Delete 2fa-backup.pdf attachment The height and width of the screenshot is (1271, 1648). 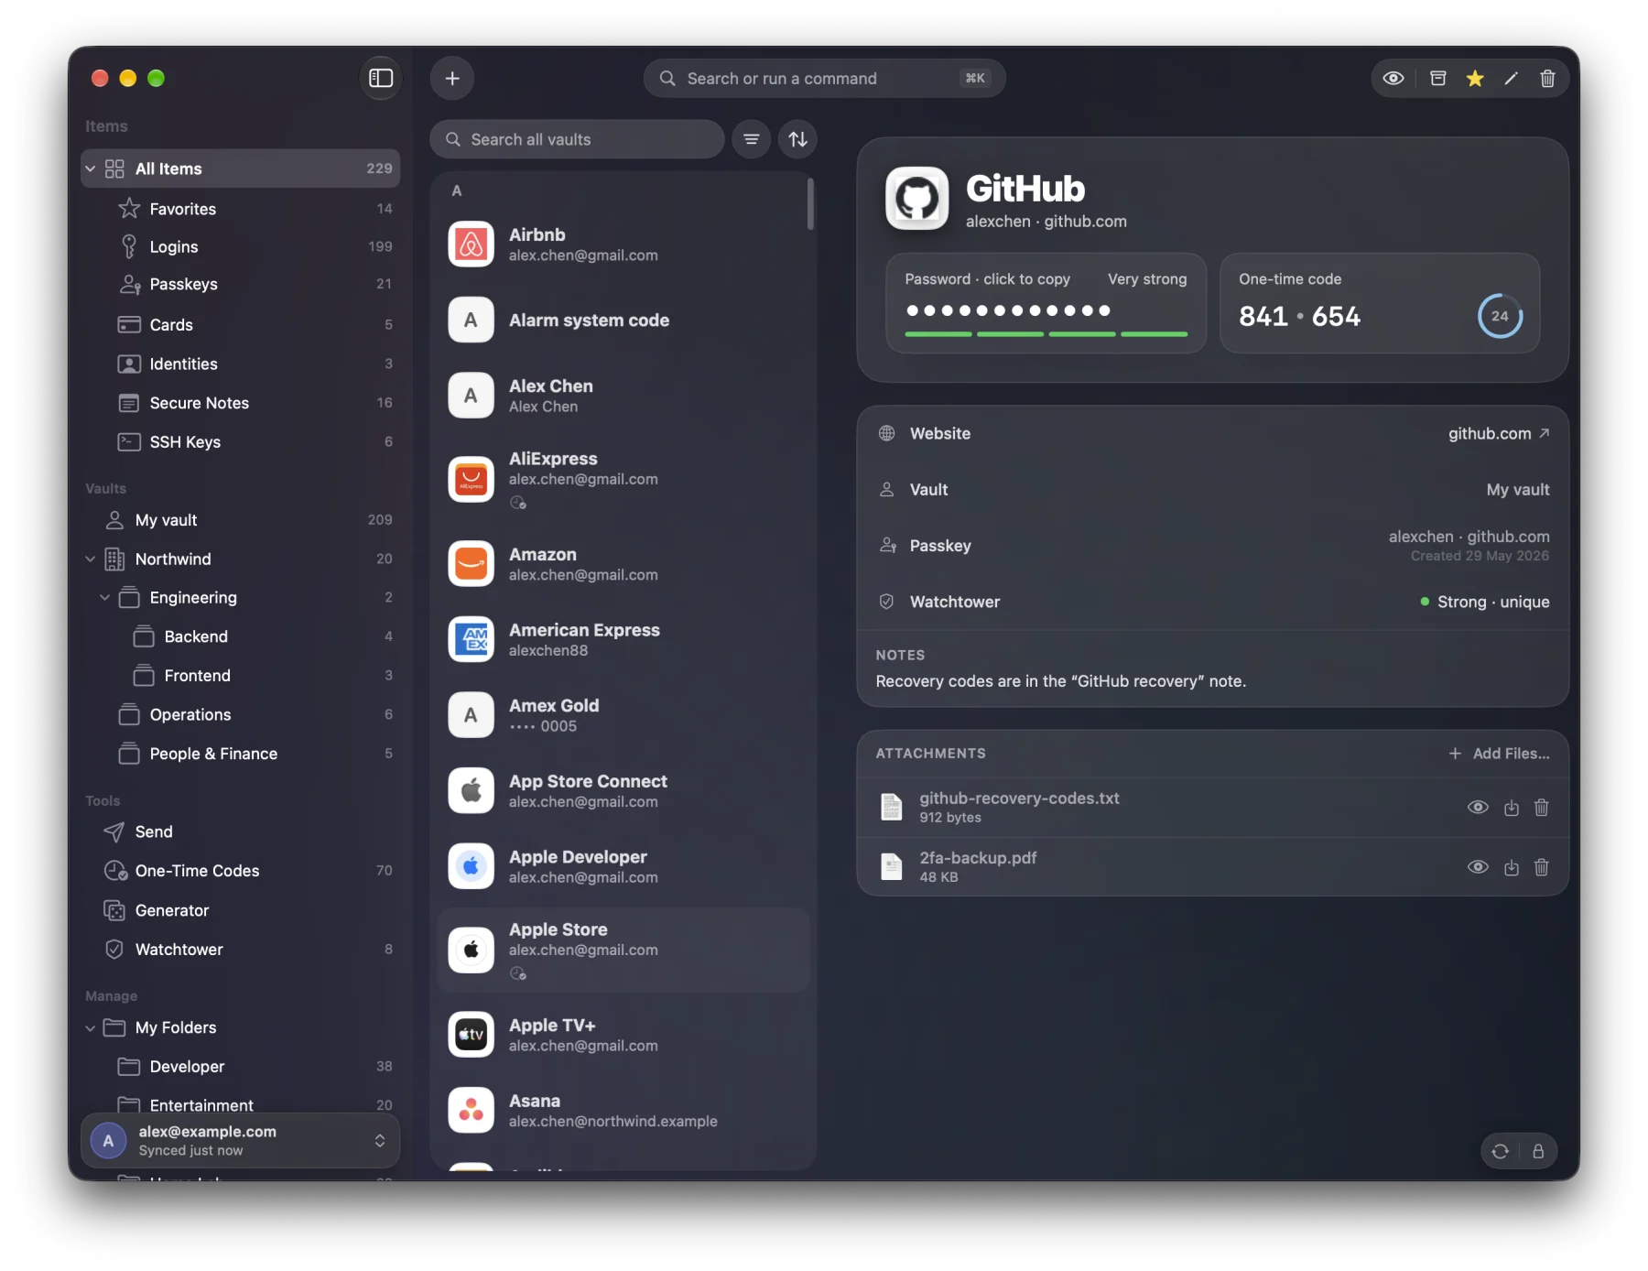point(1542,866)
